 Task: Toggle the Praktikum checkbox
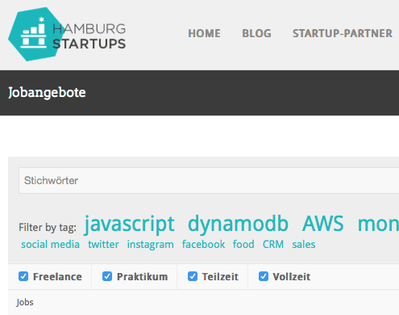tap(107, 276)
